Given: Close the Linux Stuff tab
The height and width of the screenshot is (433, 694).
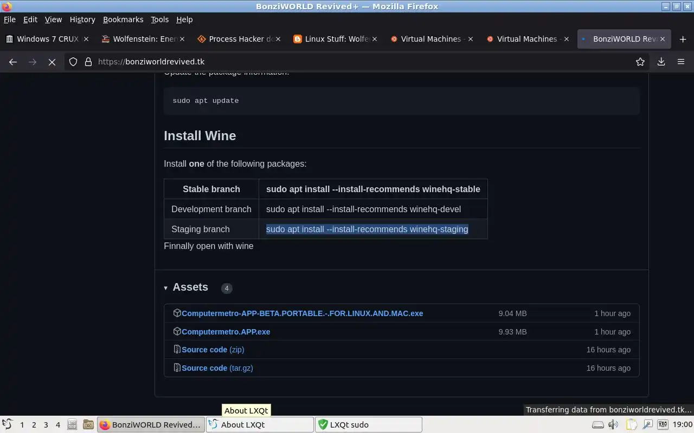Looking at the screenshot, I should click(374, 39).
